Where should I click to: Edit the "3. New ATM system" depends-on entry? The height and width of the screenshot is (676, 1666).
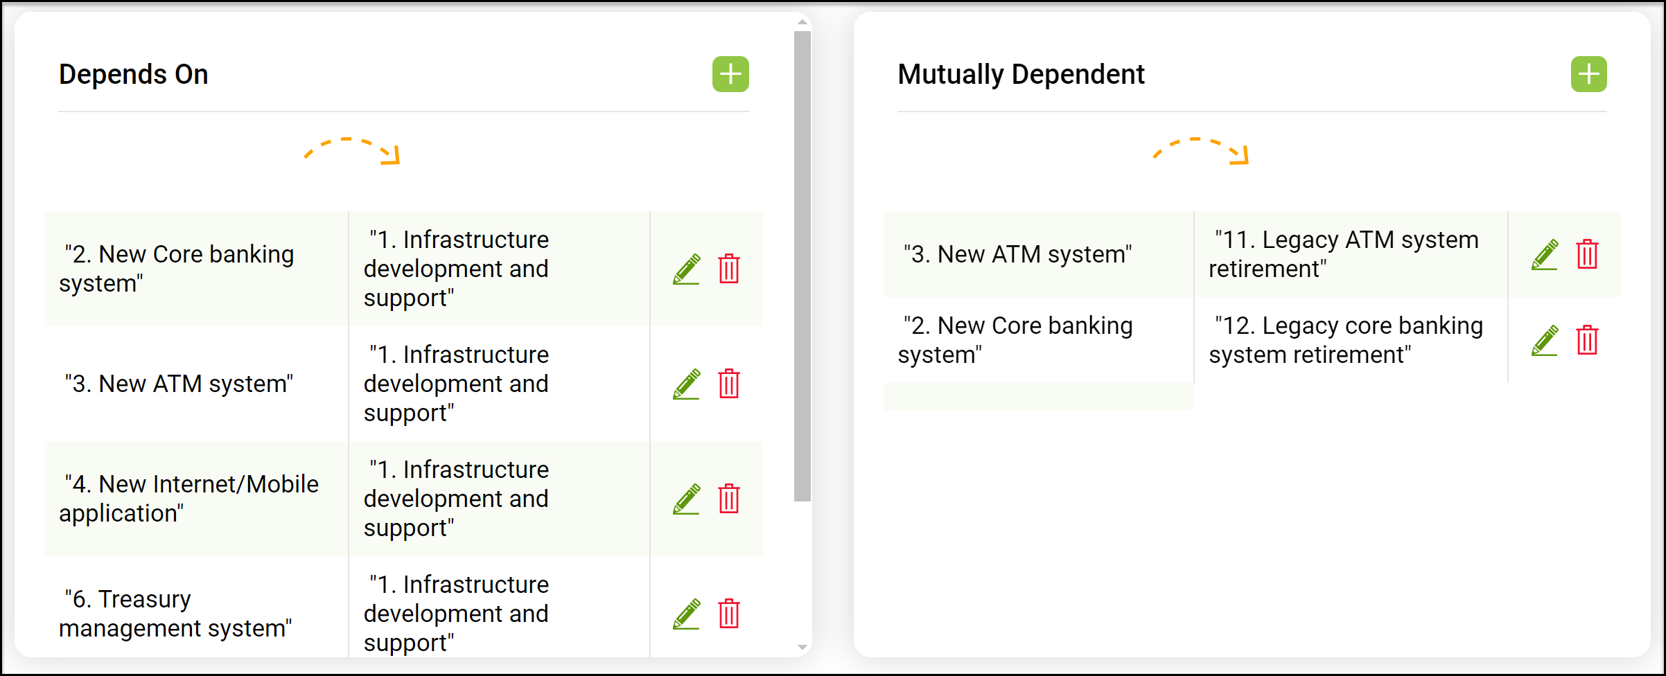(687, 384)
